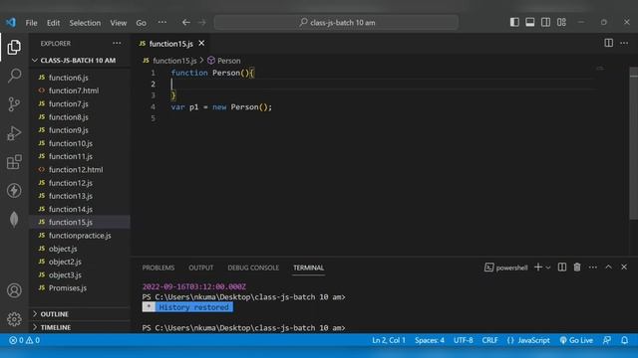Switch to the DEBUG CONSOLE tab
The image size is (638, 358).
pyautogui.click(x=253, y=268)
